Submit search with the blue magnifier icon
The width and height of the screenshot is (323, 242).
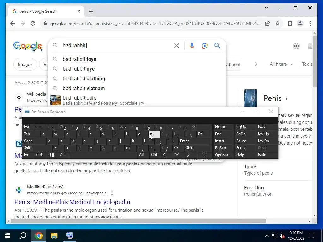[217, 45]
